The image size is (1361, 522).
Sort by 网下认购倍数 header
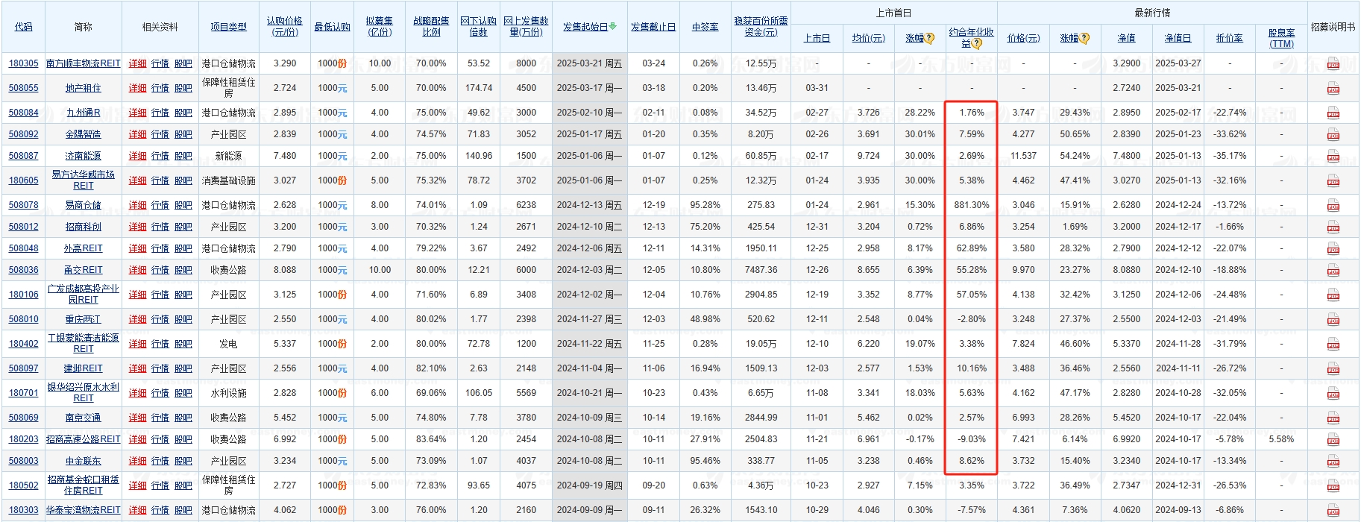[x=478, y=26]
